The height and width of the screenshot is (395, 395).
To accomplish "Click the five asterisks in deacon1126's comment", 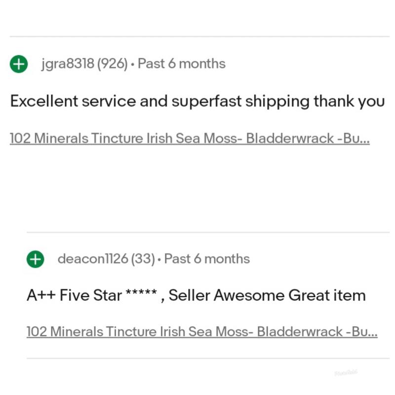I will 141,294.
